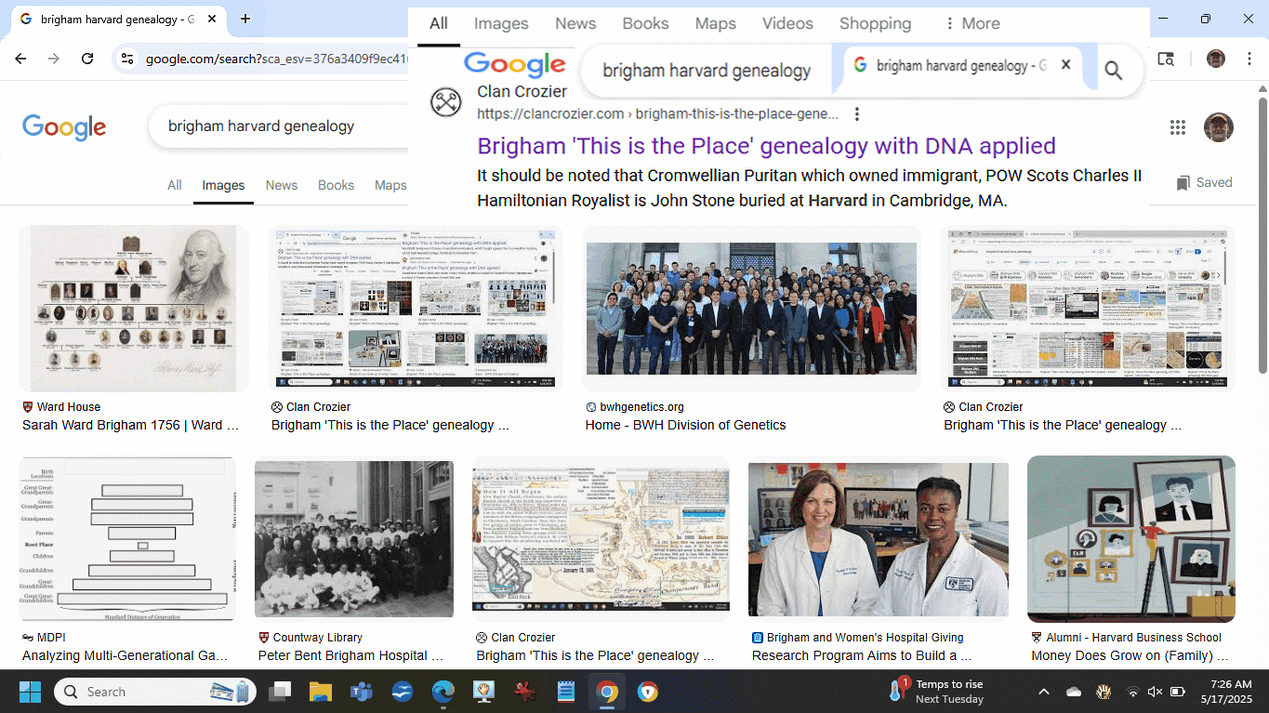Click the battery icon in the system tray

[1178, 693]
